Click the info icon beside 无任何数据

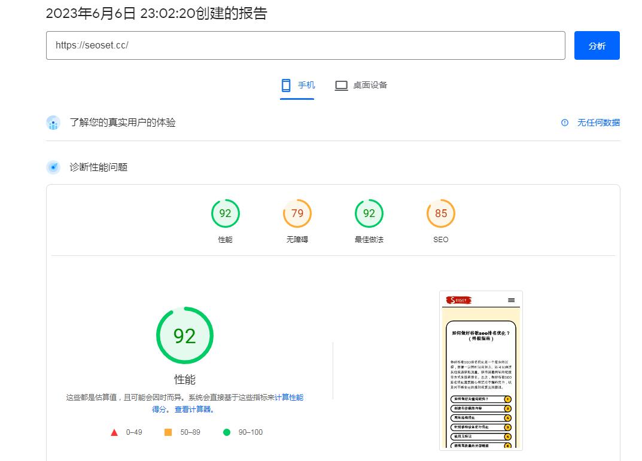(x=565, y=123)
